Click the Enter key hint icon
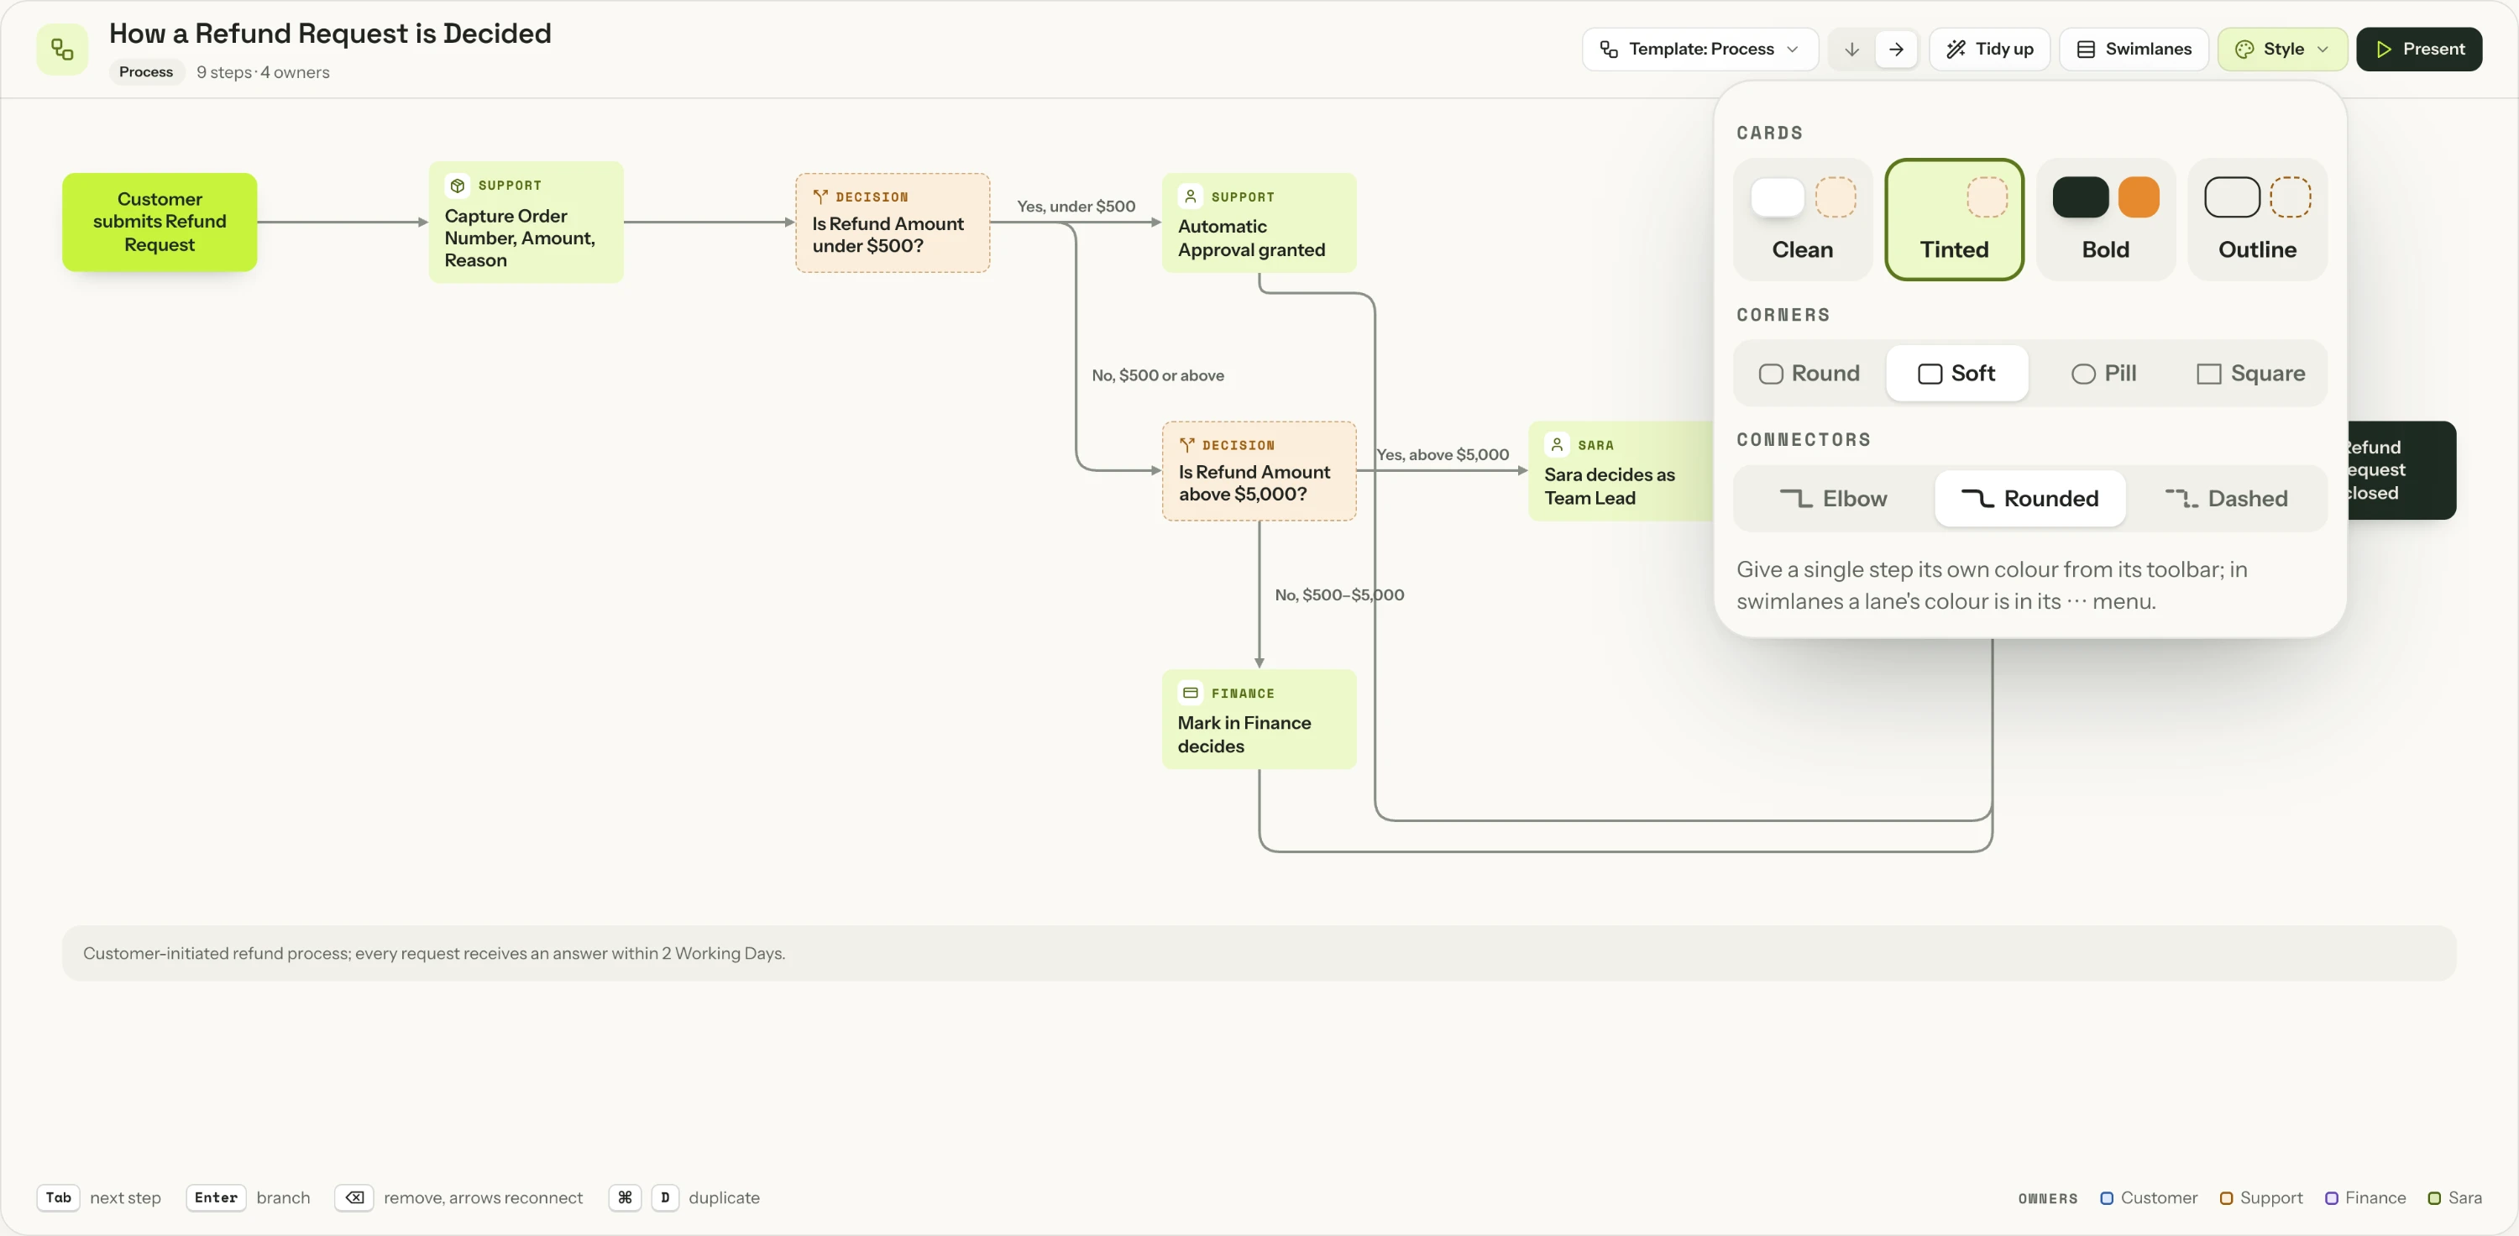Screen dimensions: 2519x1236 point(216,1197)
